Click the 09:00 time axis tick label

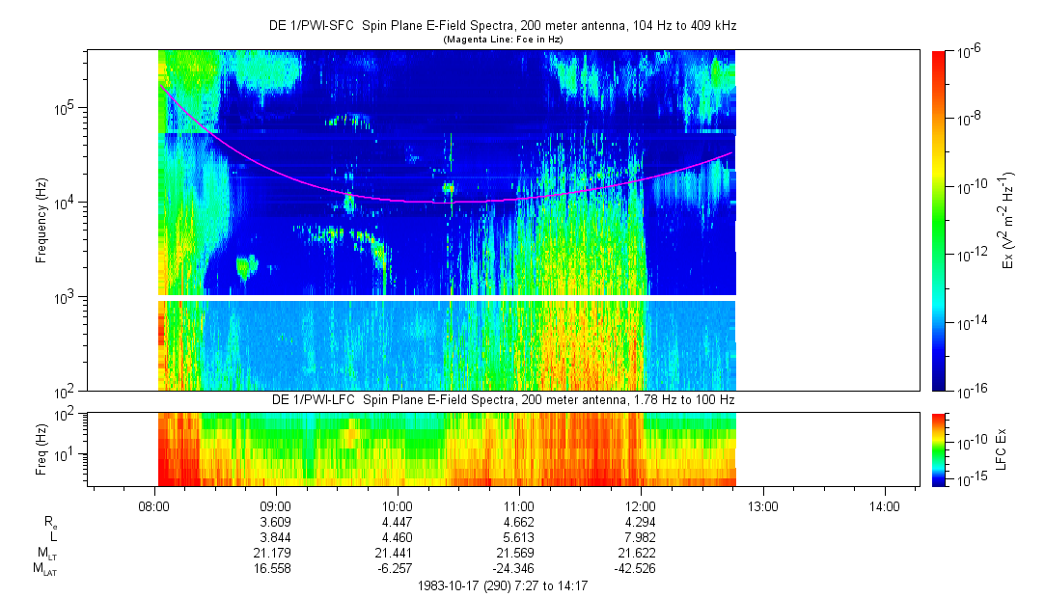(x=276, y=504)
